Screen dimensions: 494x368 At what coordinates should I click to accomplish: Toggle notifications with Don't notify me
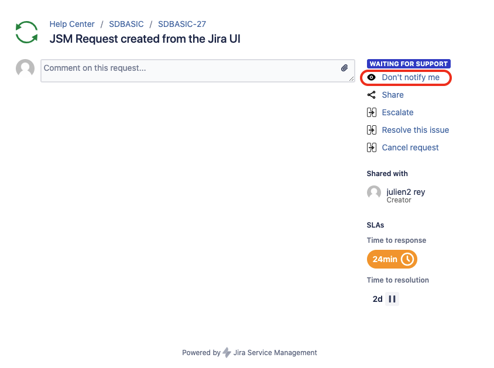pyautogui.click(x=410, y=77)
